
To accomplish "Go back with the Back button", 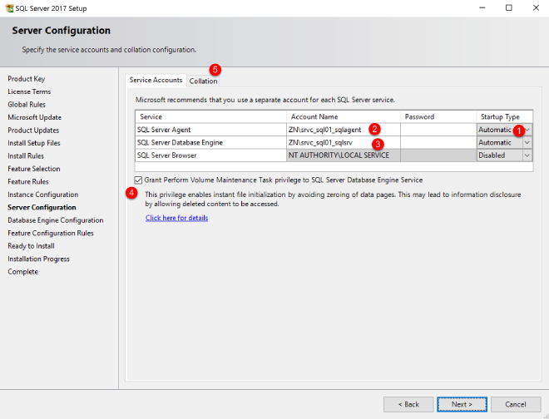I will coord(408,404).
